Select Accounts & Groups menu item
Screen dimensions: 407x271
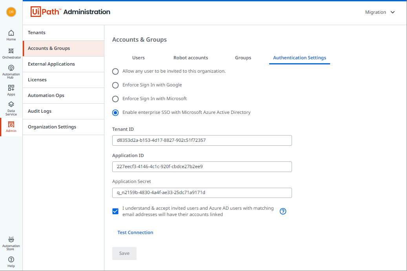64,48
